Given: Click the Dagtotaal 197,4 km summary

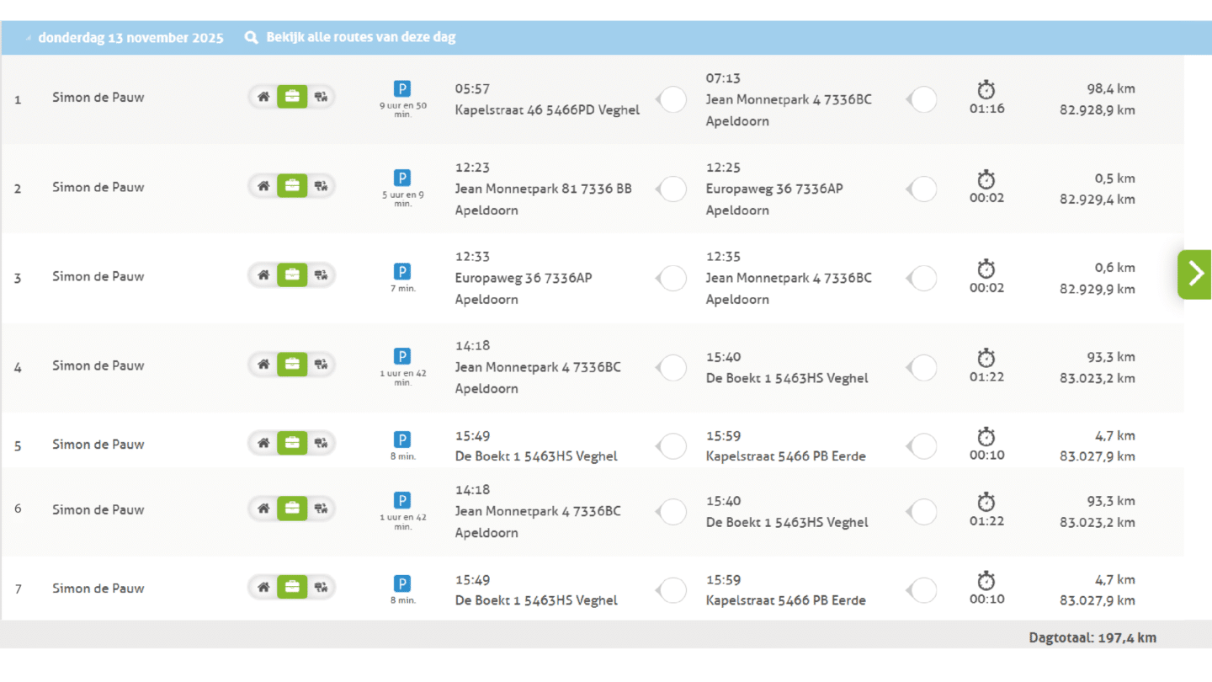Looking at the screenshot, I should pyautogui.click(x=1092, y=637).
